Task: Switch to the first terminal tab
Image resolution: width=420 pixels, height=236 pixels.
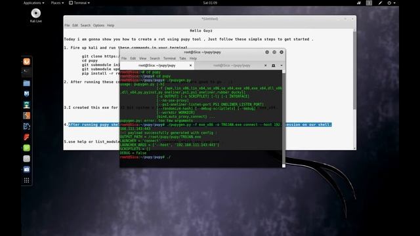Action: [157, 66]
